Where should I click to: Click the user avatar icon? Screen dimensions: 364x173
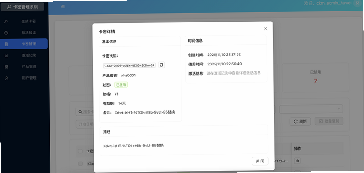click(358, 3)
